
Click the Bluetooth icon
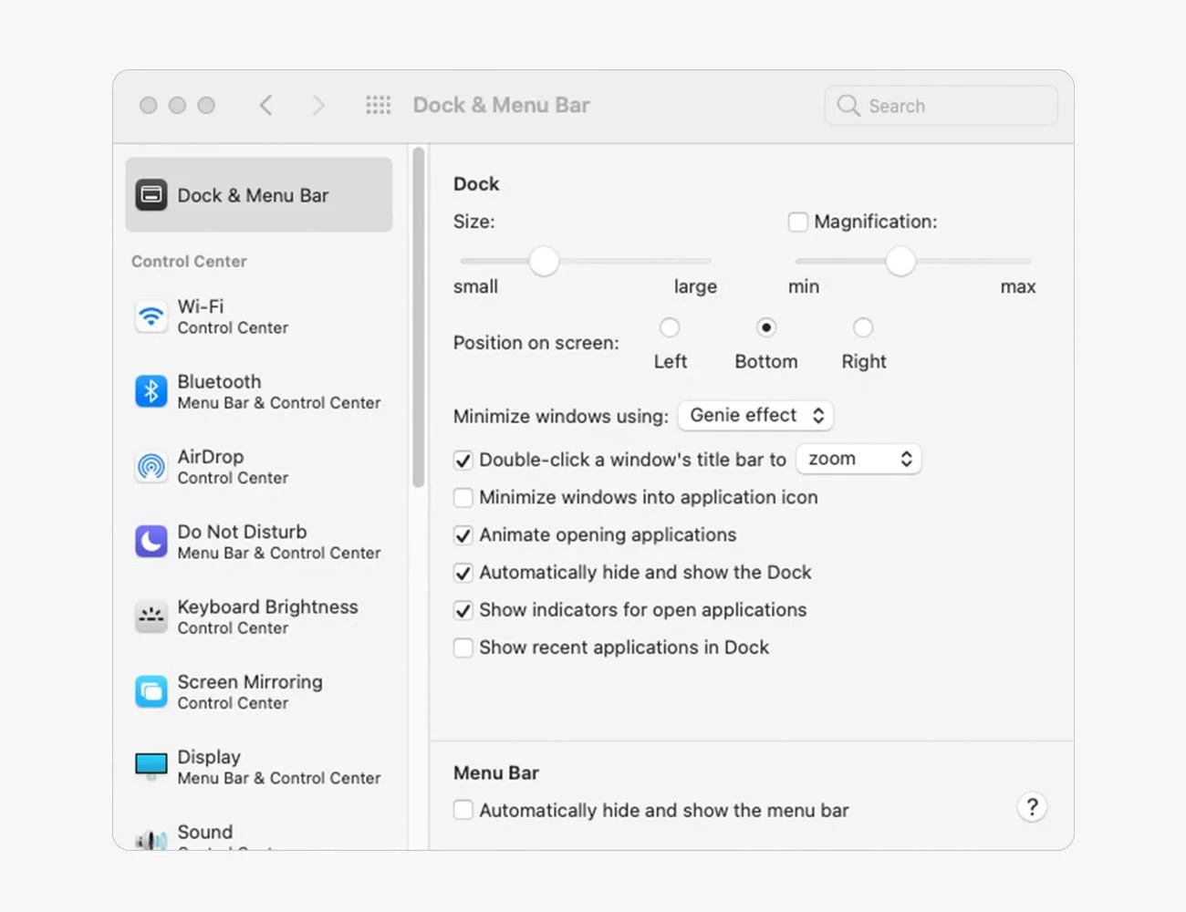click(151, 391)
